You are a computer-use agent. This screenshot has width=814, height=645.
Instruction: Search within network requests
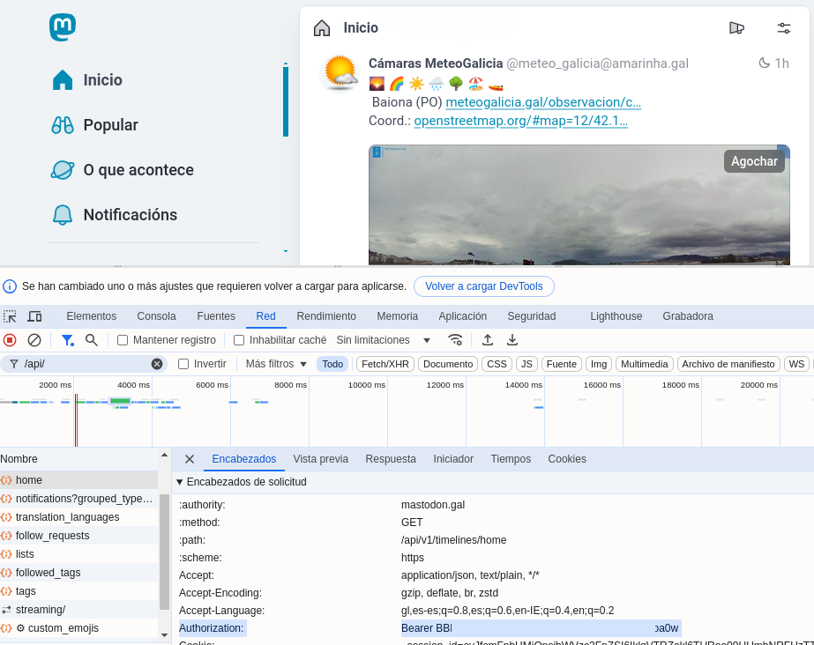point(92,339)
